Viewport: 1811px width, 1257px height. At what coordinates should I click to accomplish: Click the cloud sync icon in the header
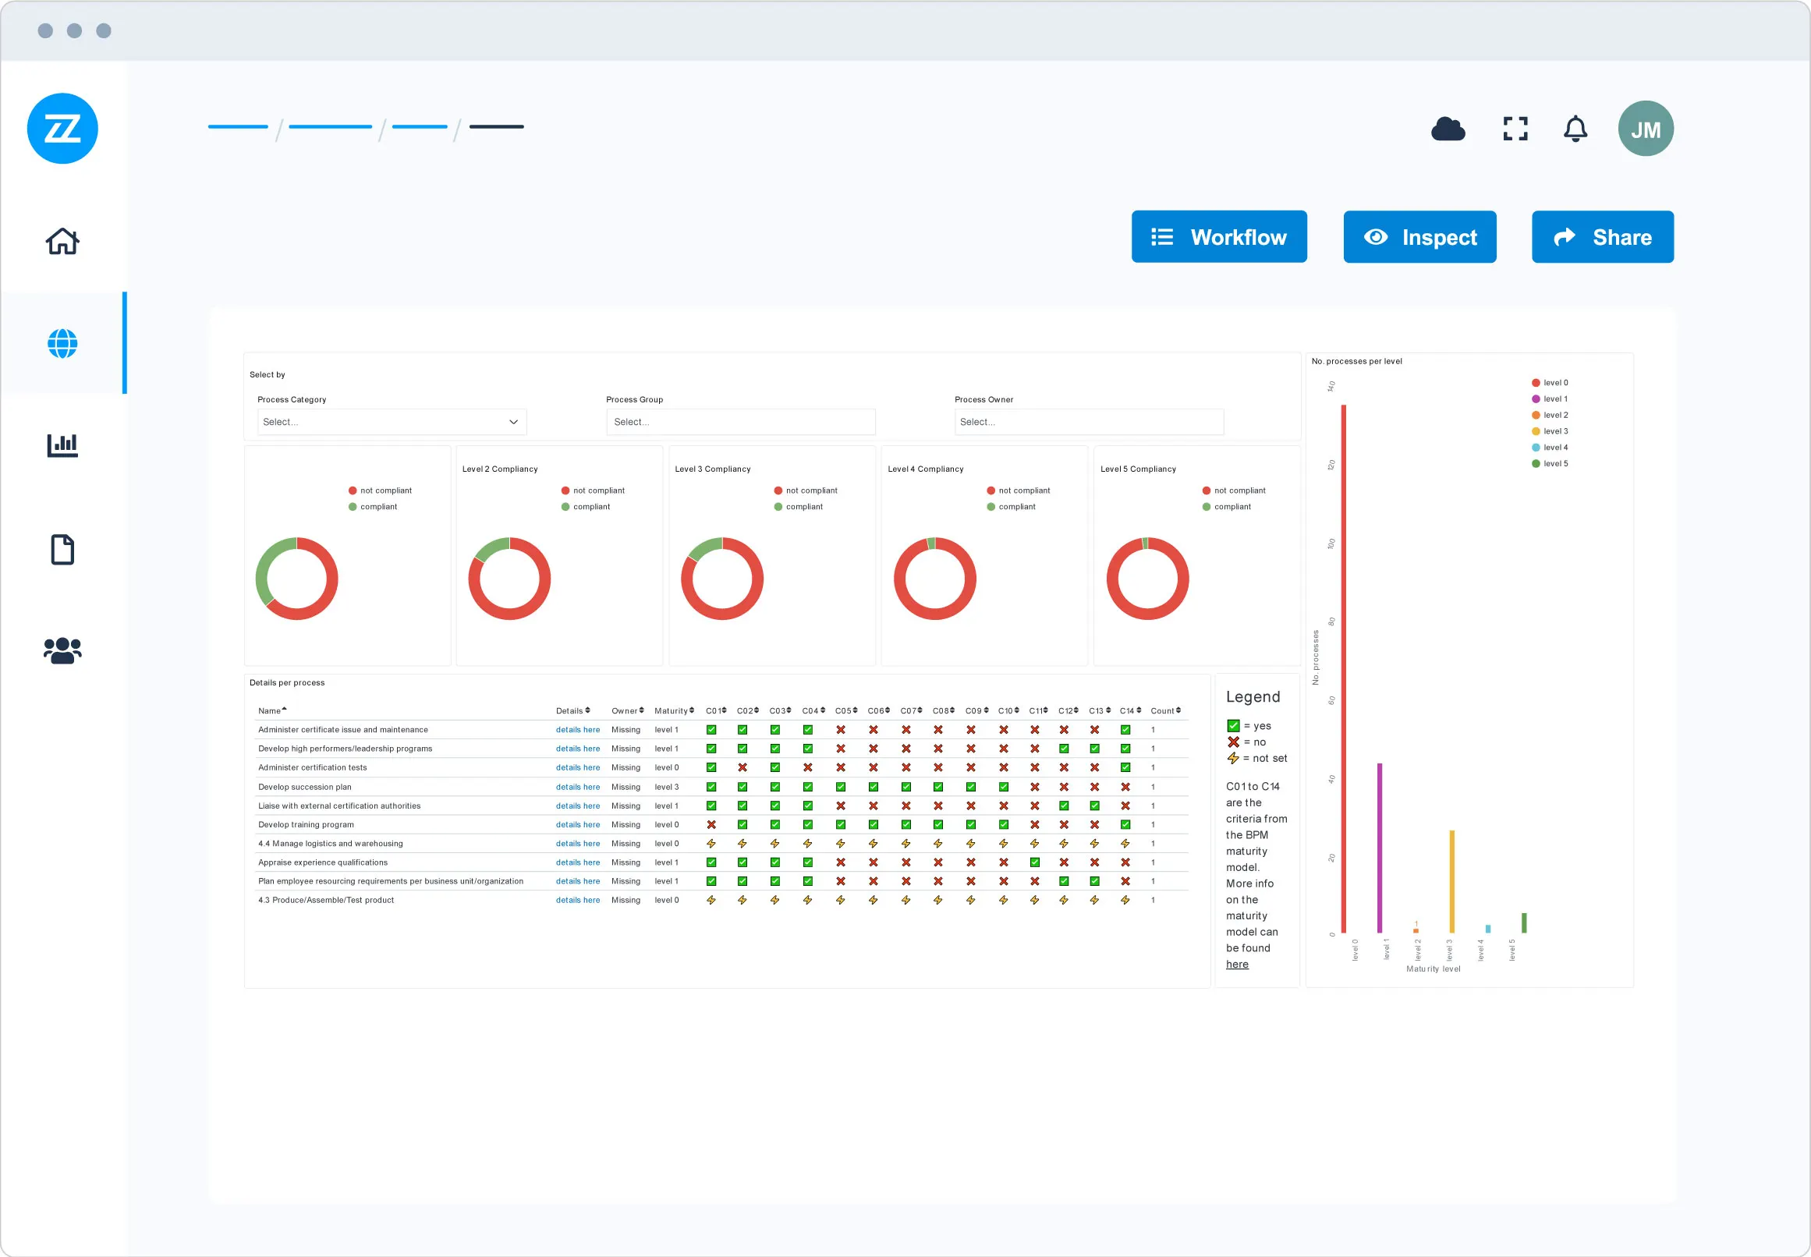click(1448, 129)
